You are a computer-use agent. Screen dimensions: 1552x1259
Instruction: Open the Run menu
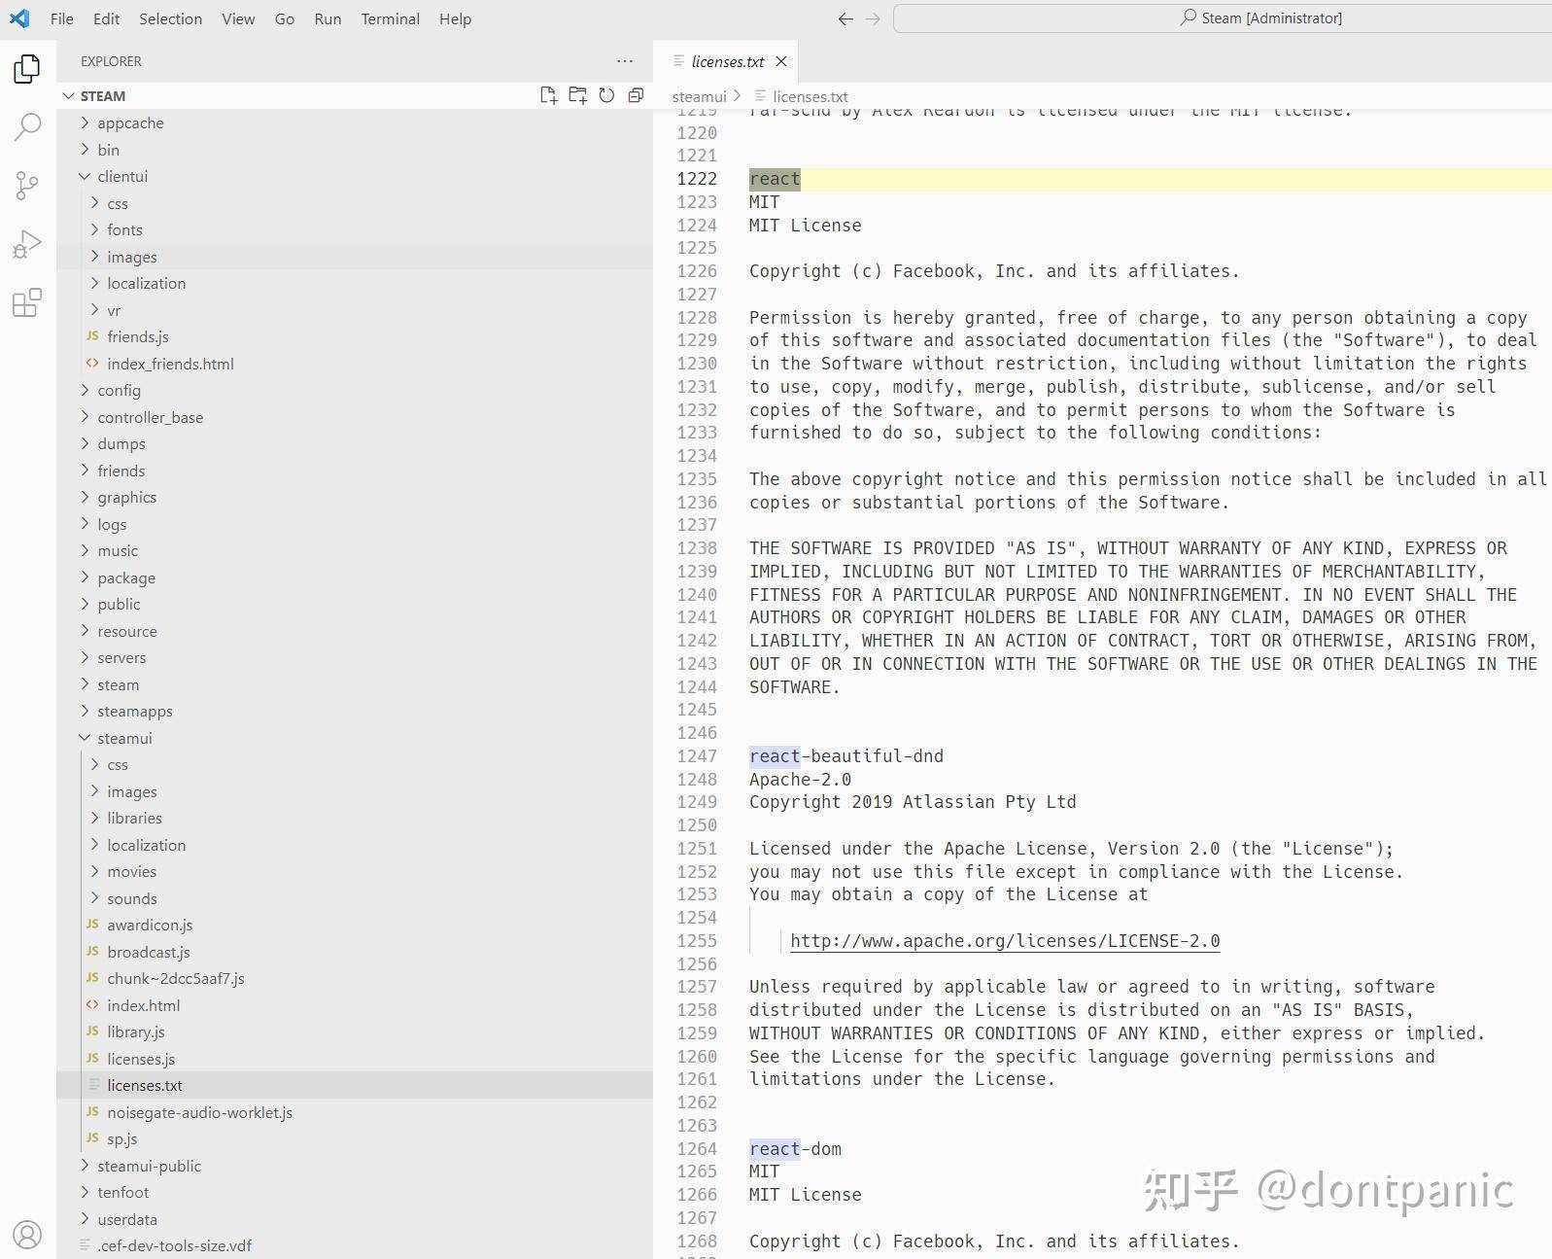point(328,18)
